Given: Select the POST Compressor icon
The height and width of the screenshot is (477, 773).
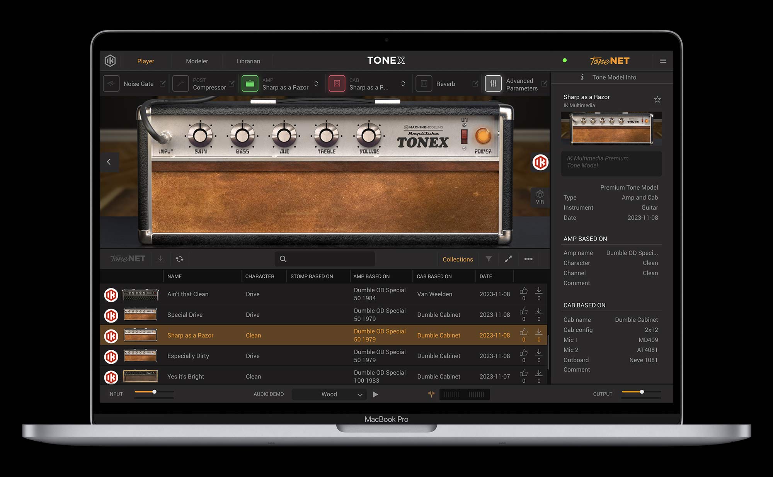Looking at the screenshot, I should (x=180, y=83).
